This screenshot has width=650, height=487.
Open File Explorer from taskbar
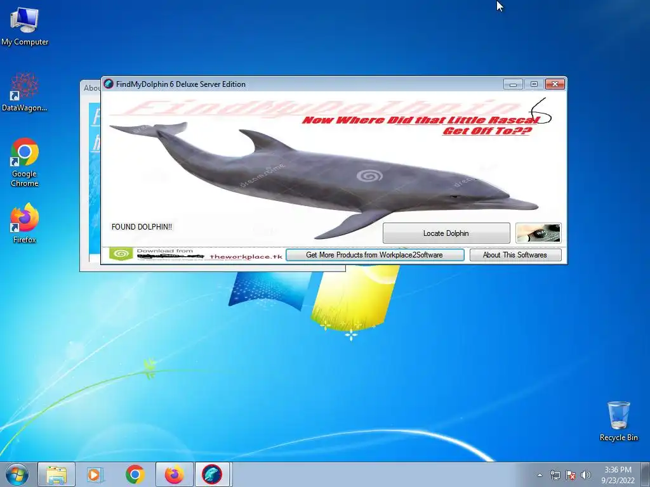pos(56,474)
